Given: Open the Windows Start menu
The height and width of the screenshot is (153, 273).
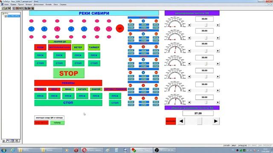Looking at the screenshot, I should [x=4, y=150].
